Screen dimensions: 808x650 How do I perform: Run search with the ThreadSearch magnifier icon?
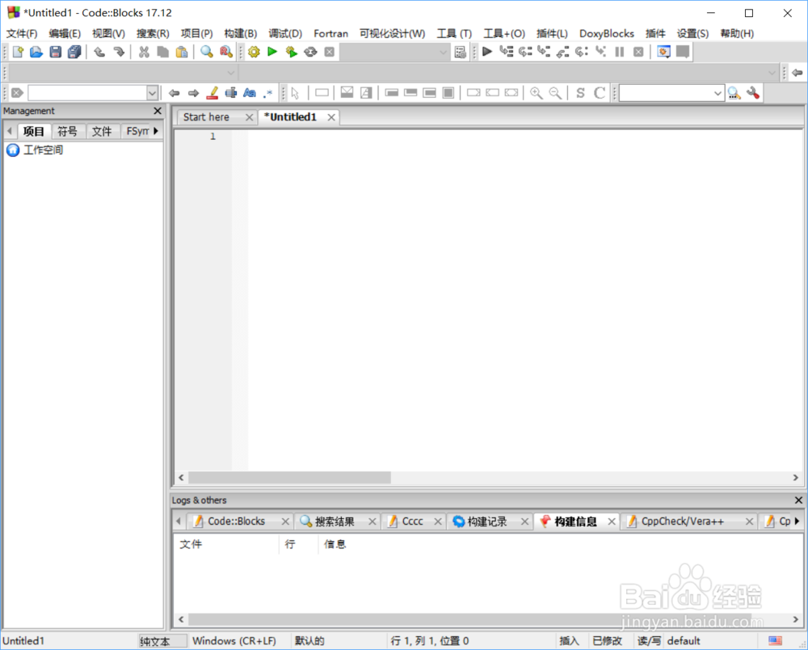click(x=734, y=93)
